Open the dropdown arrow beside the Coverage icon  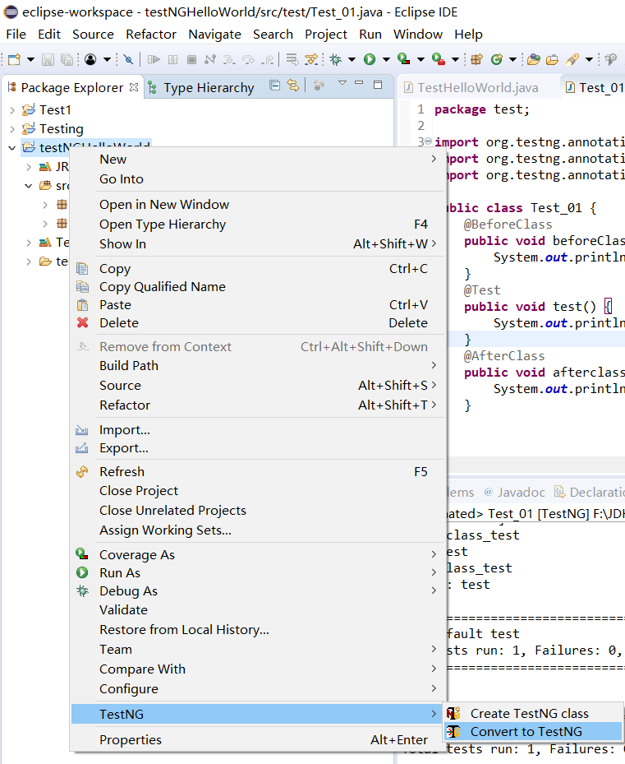[420, 60]
